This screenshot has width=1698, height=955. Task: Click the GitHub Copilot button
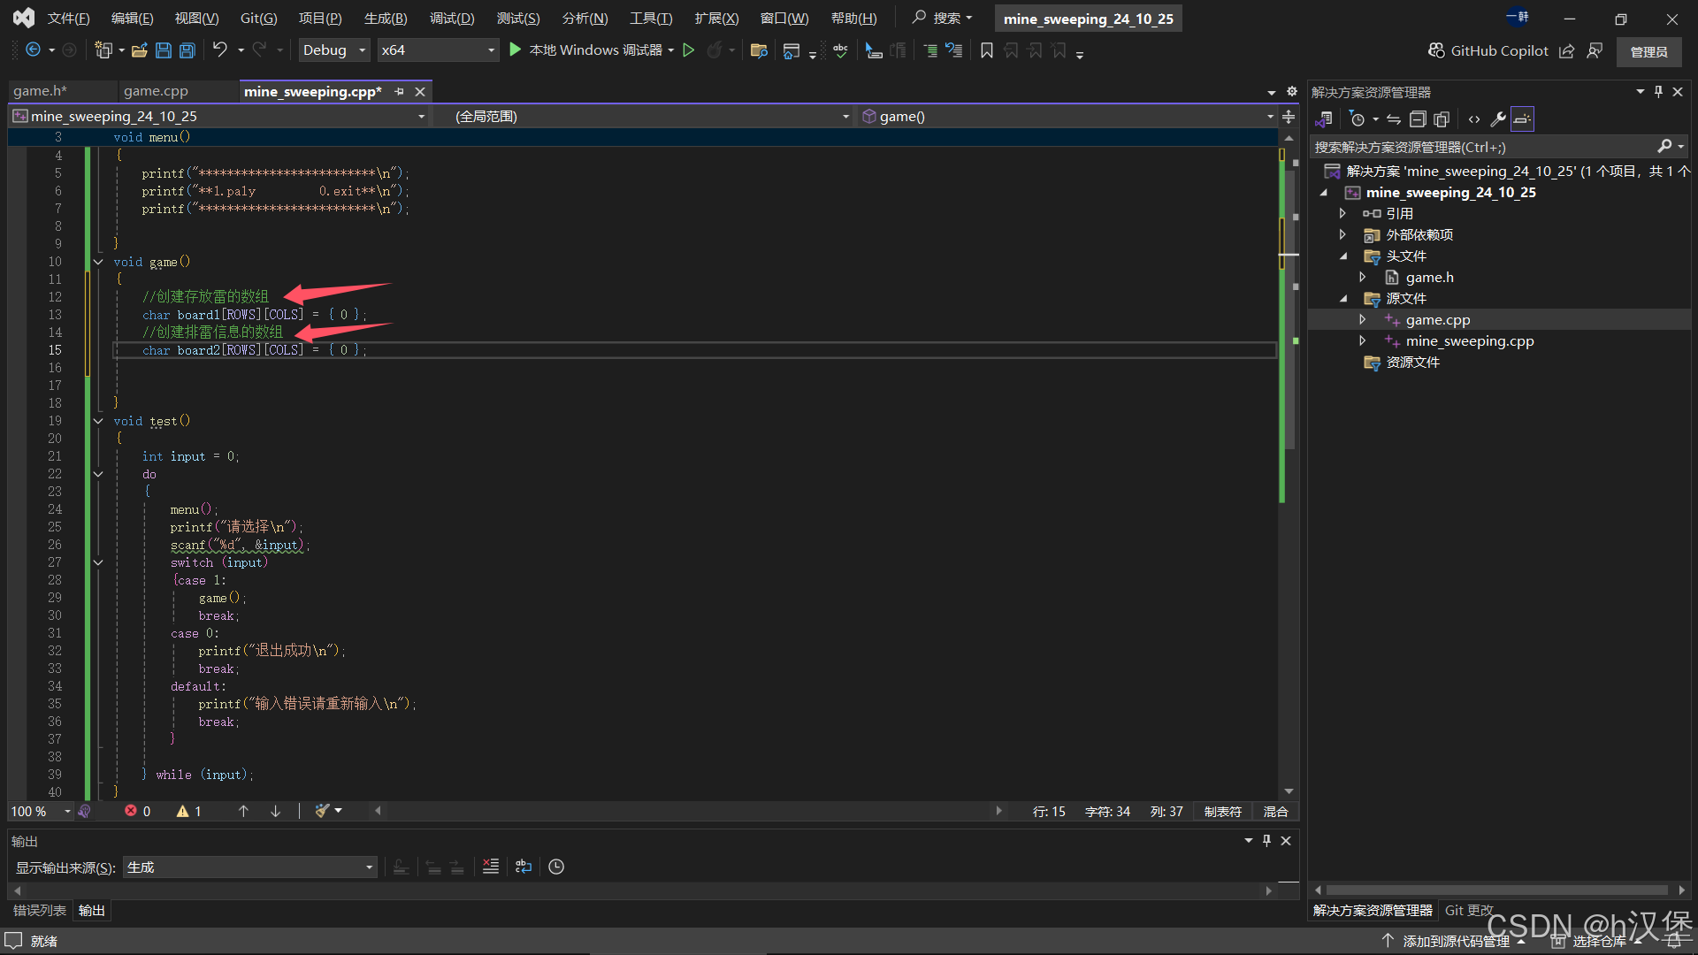pyautogui.click(x=1488, y=50)
